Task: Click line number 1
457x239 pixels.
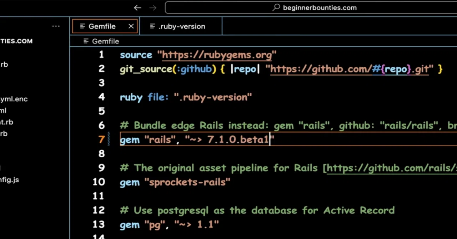Action: [x=102, y=55]
